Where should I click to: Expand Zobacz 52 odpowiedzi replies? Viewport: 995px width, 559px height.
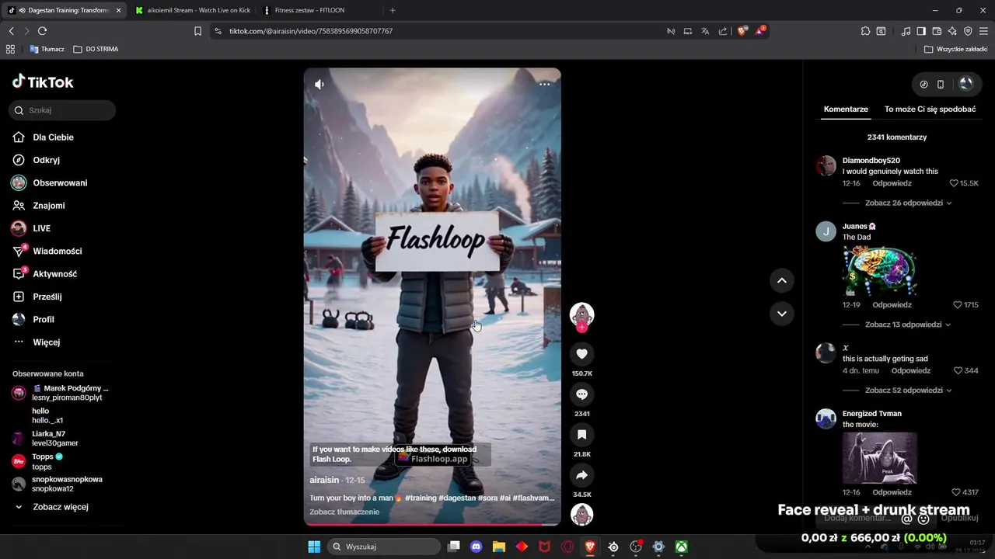(908, 391)
